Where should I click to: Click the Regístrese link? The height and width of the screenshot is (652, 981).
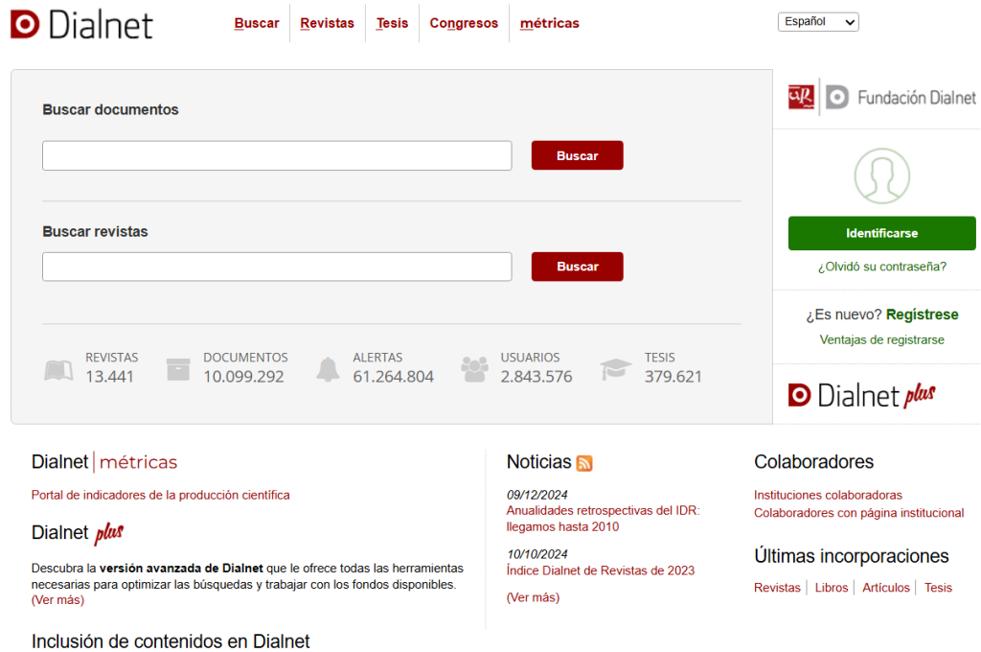click(923, 314)
